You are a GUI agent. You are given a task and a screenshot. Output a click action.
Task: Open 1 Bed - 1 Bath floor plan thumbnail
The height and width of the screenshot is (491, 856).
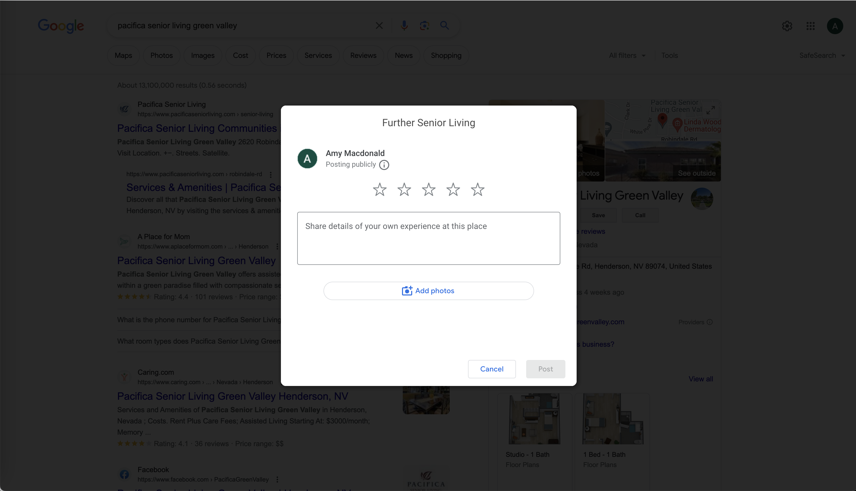(612, 419)
